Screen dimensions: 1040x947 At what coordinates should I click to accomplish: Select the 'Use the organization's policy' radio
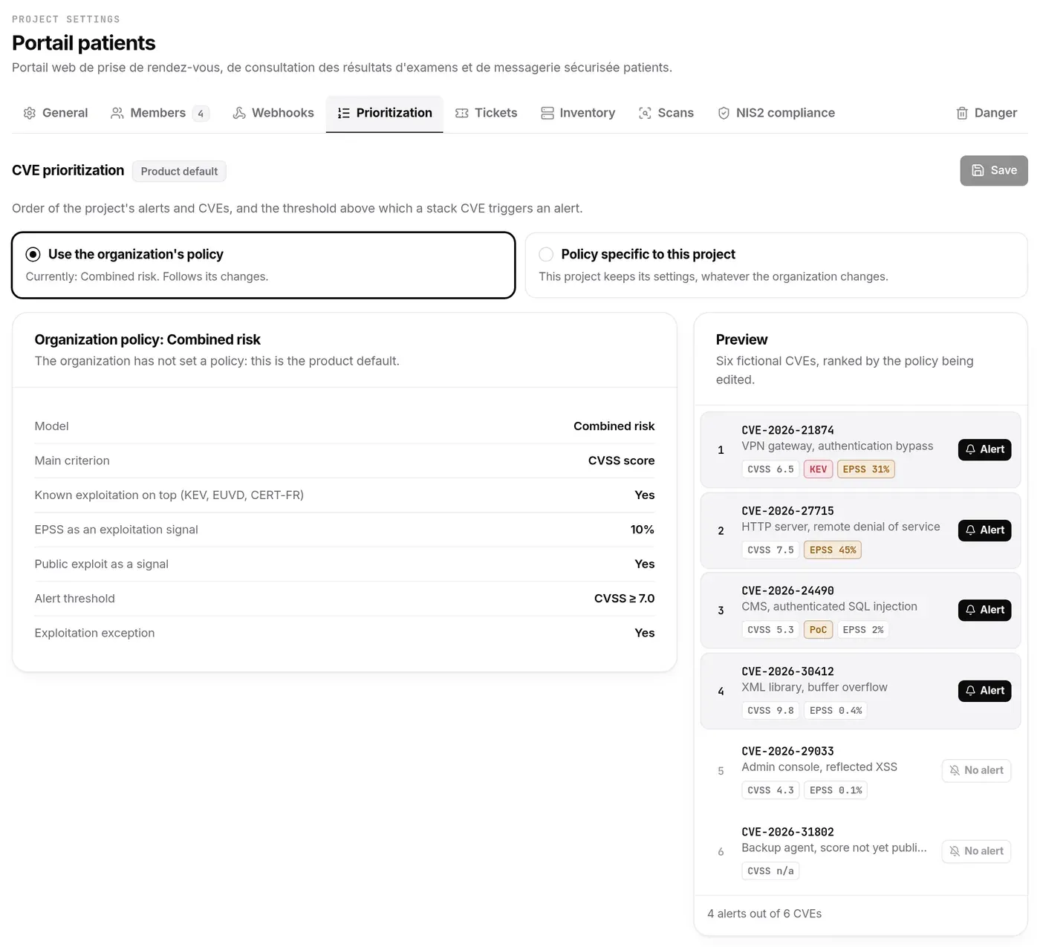[33, 254]
